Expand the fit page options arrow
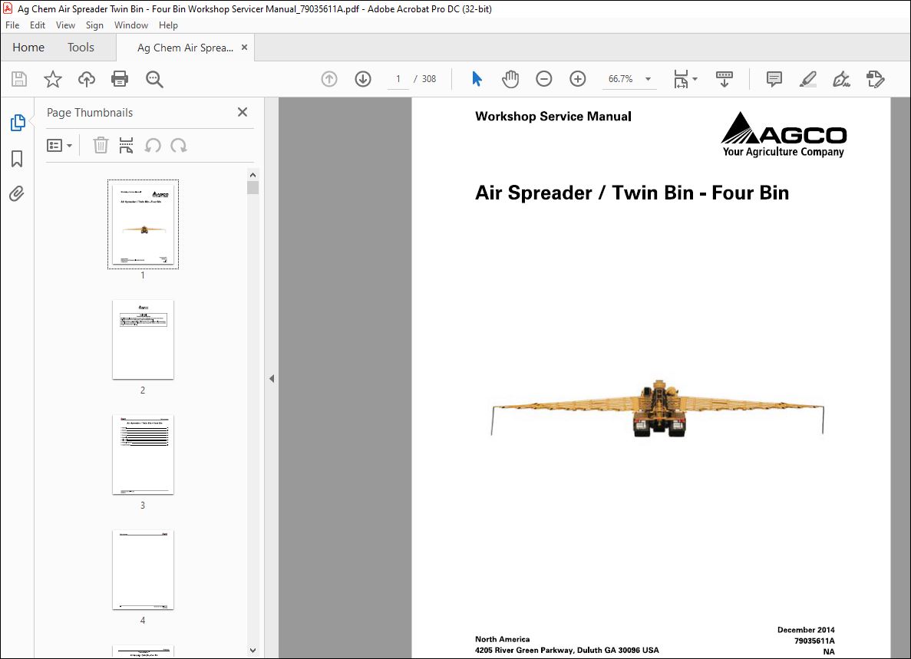The height and width of the screenshot is (659, 911). coord(695,79)
